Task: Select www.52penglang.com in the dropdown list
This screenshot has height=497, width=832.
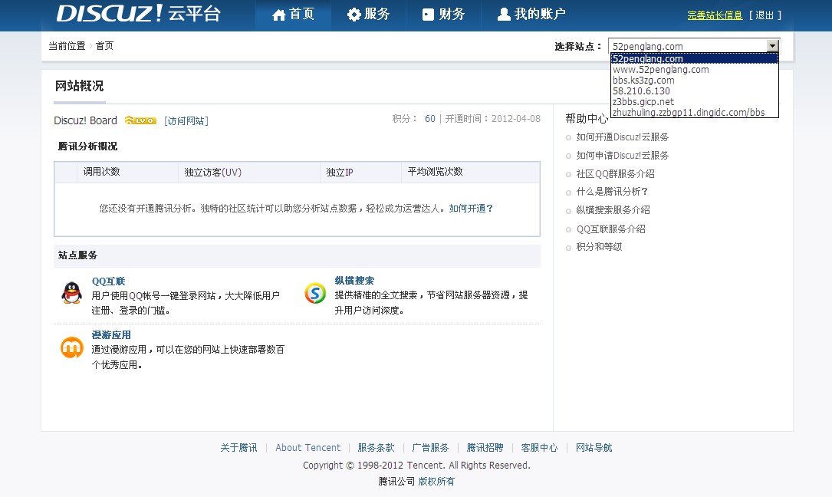Action: pos(695,70)
